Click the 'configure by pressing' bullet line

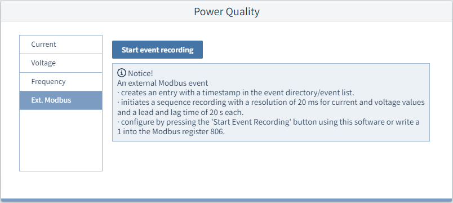click(x=268, y=122)
